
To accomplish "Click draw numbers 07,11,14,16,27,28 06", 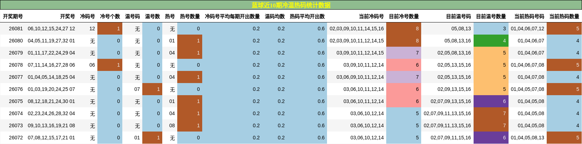I will pos(51,65).
